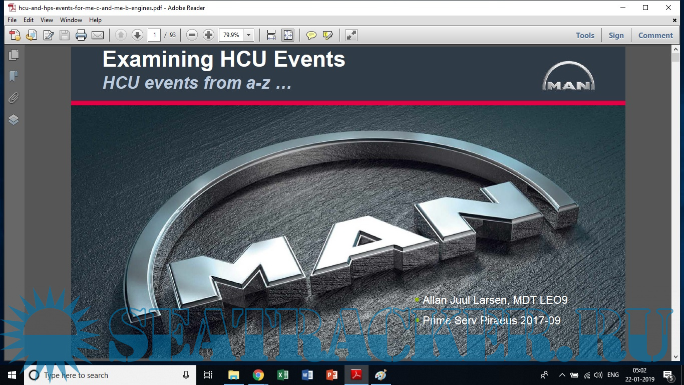Open Excel from the Windows taskbar
Screen dimensions: 684x385
coord(282,375)
